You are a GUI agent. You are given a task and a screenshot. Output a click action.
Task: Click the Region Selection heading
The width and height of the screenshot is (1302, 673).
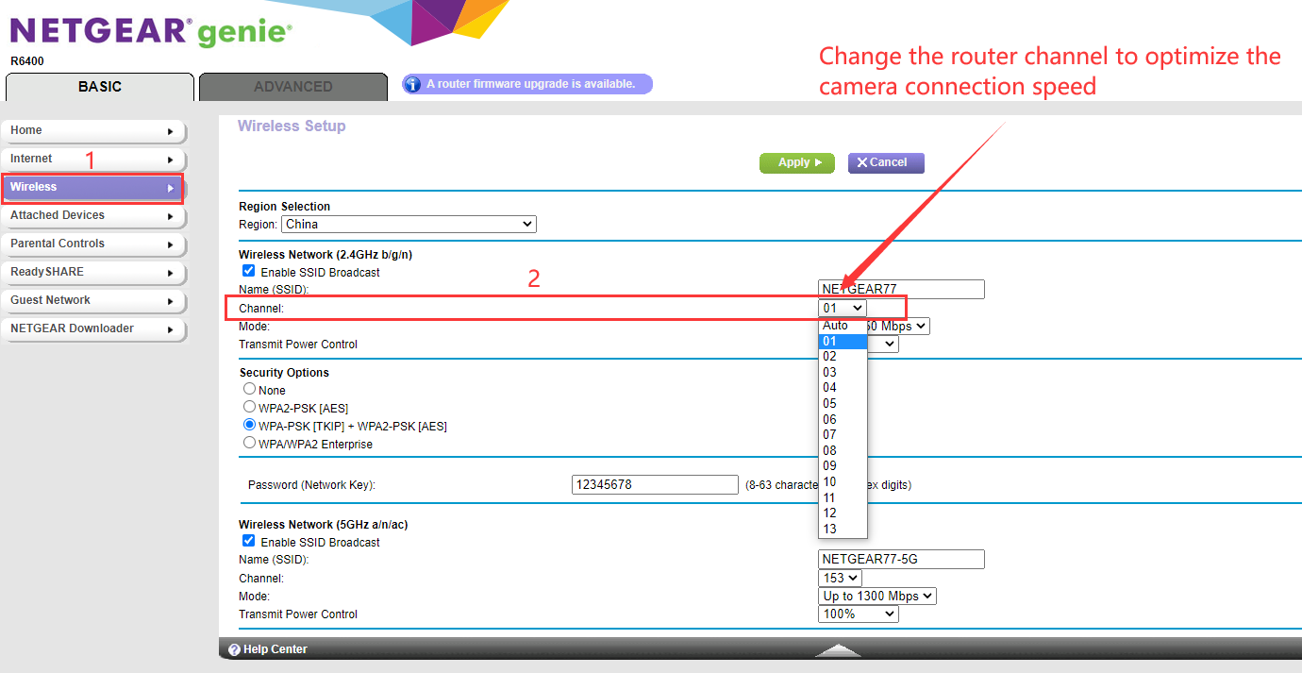click(x=285, y=207)
